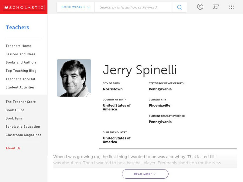
Task: Open the apps grid menu icon
Action: tap(231, 7)
